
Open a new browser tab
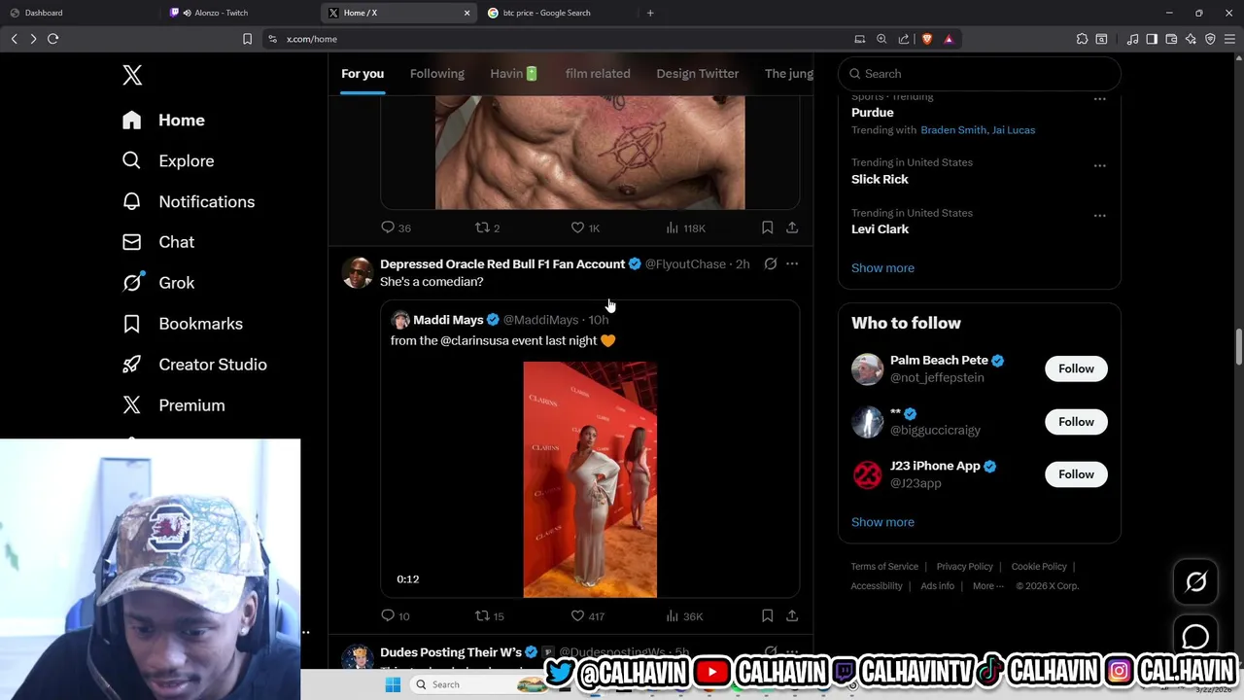coord(650,13)
